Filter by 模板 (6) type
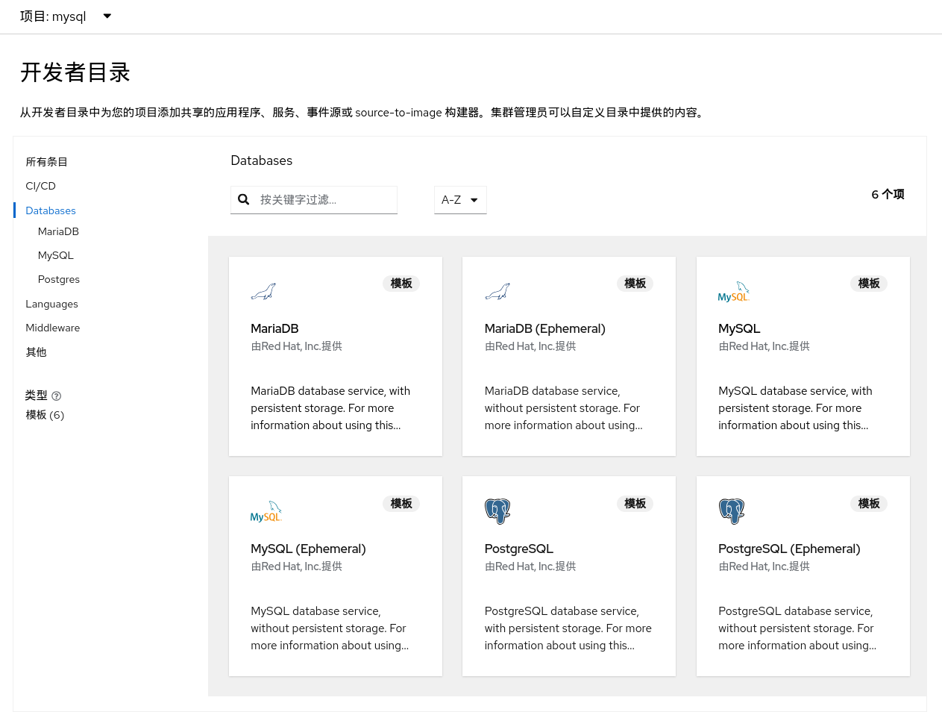Screen dimensions: 942x712 [x=45, y=415]
